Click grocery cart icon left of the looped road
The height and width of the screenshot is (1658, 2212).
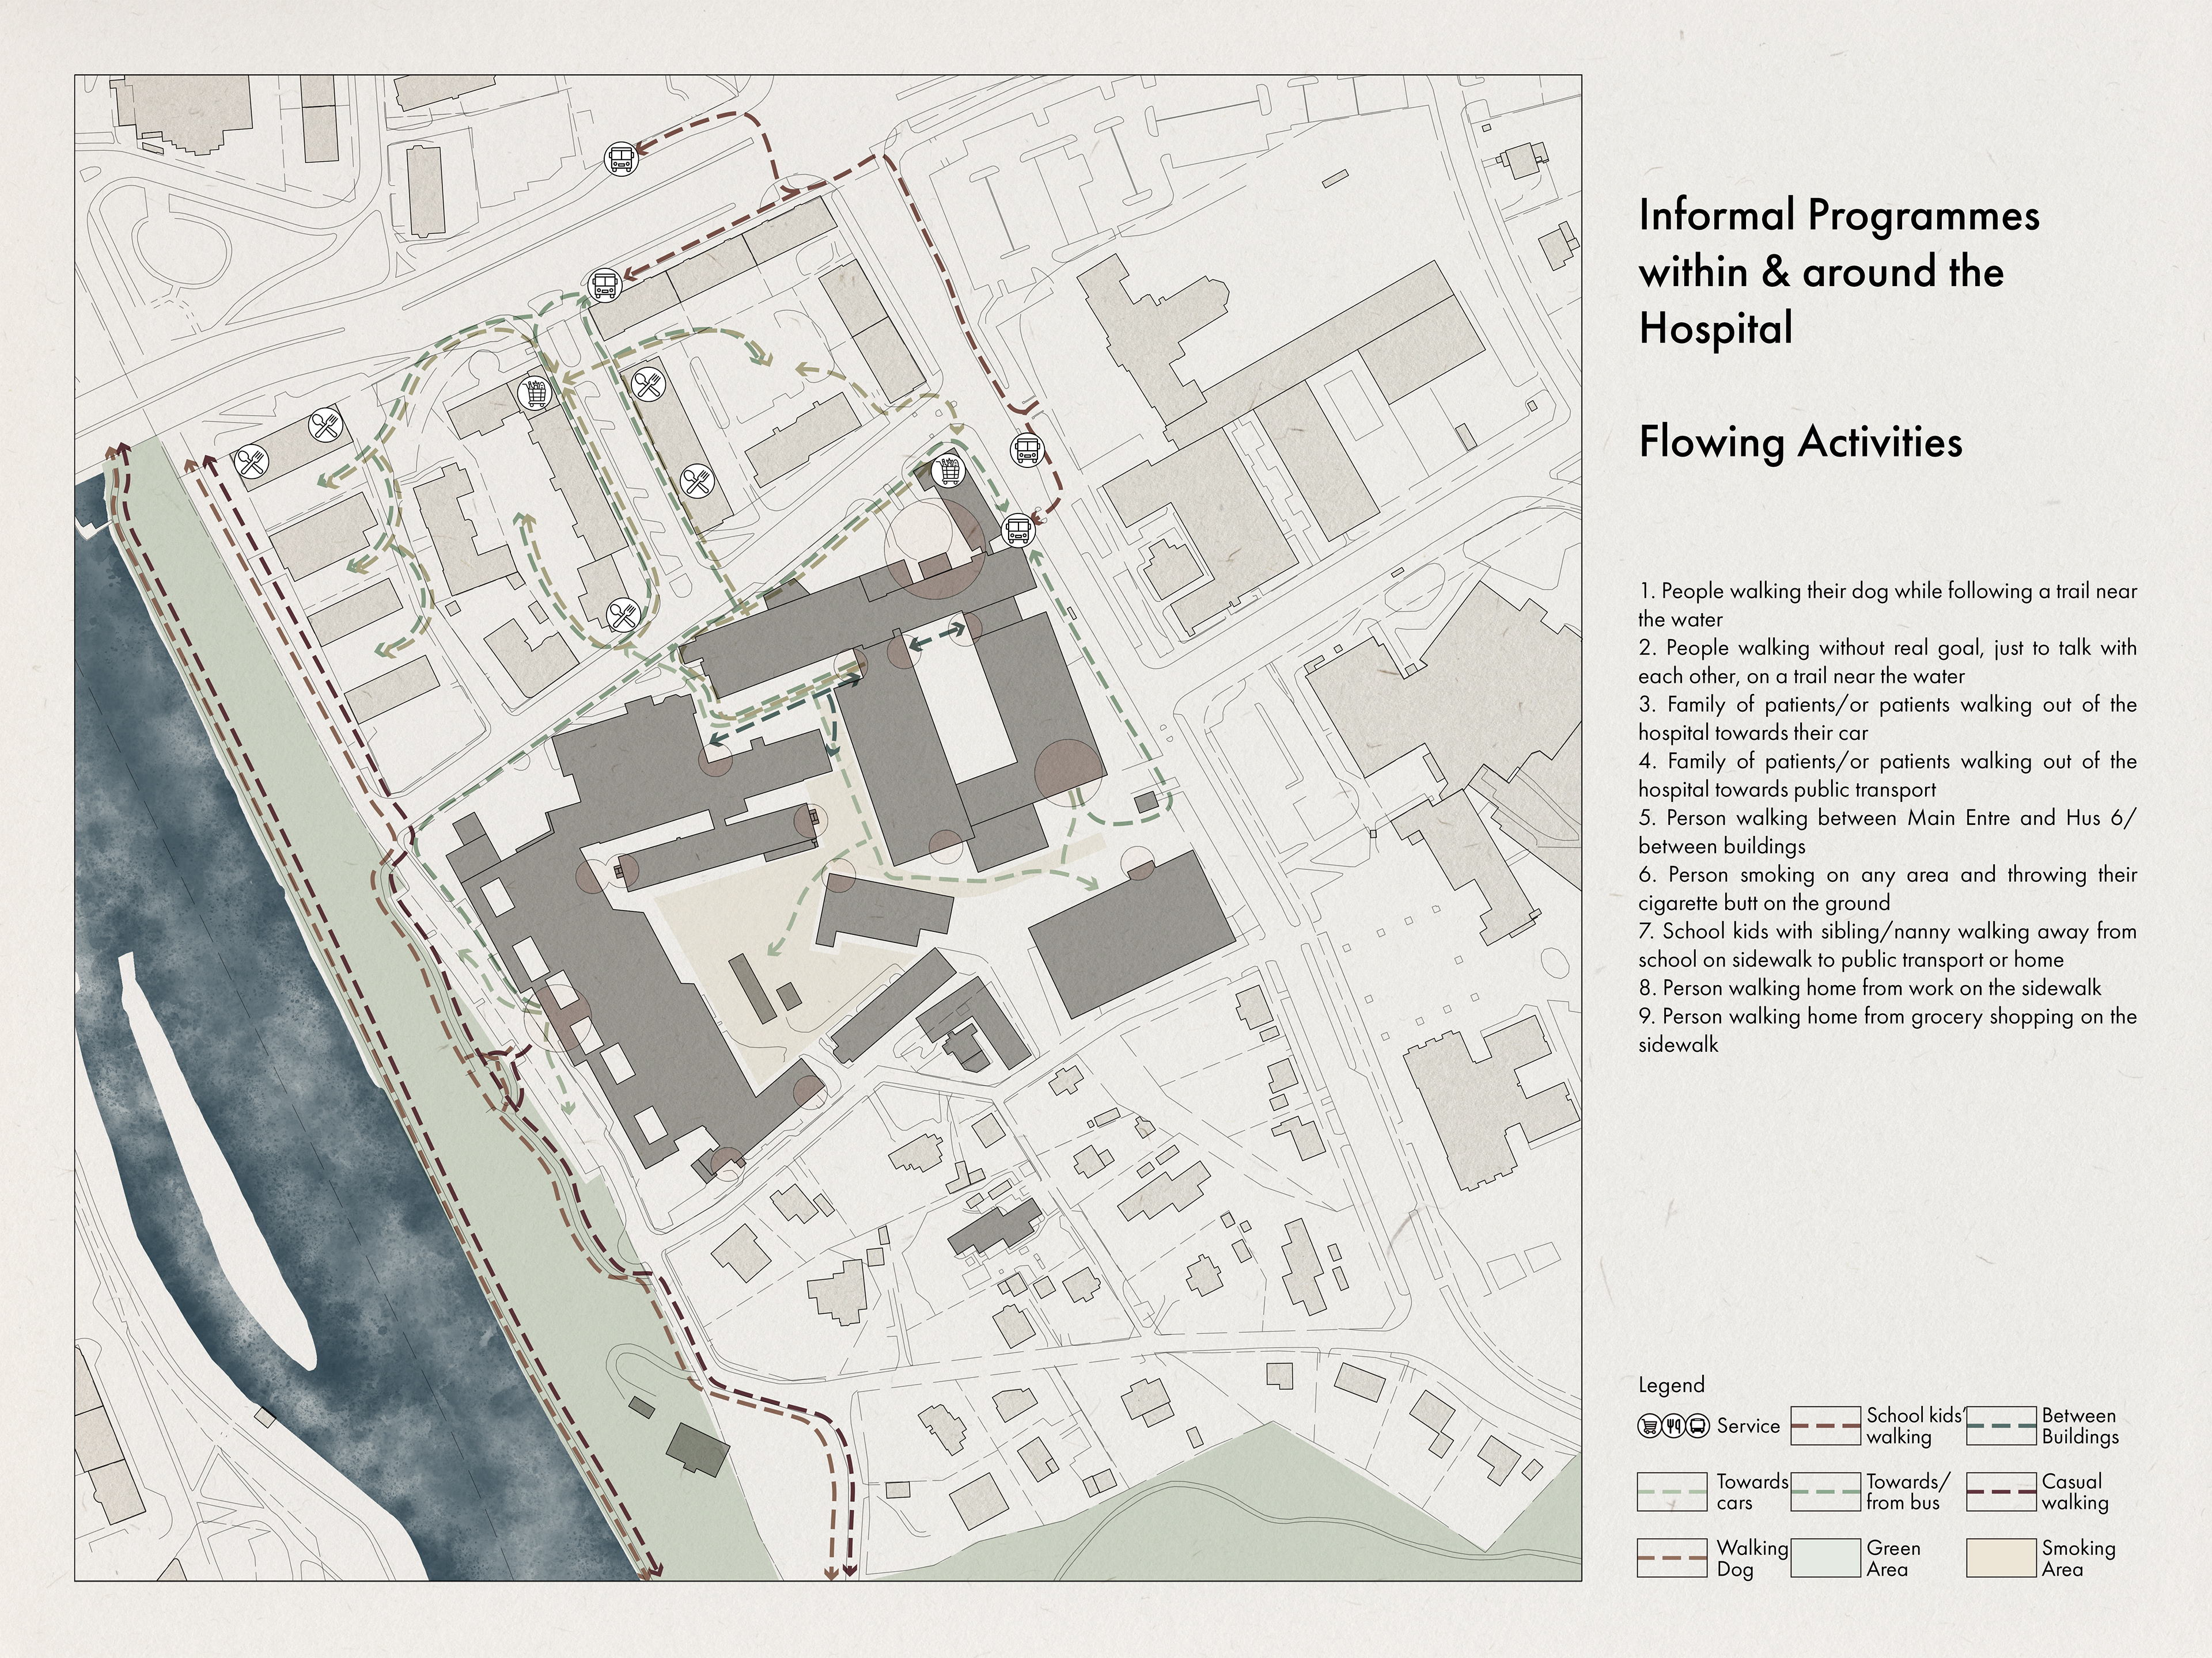coord(536,394)
